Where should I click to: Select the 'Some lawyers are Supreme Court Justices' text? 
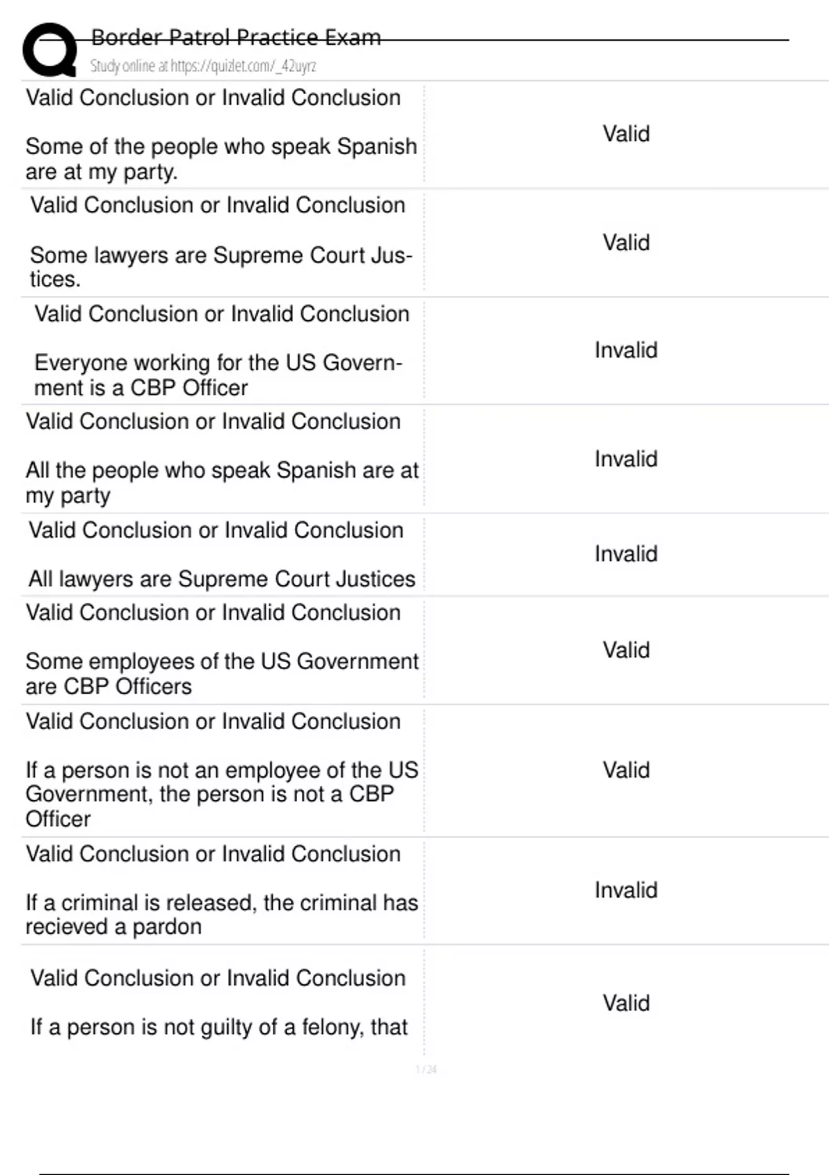pos(221,267)
